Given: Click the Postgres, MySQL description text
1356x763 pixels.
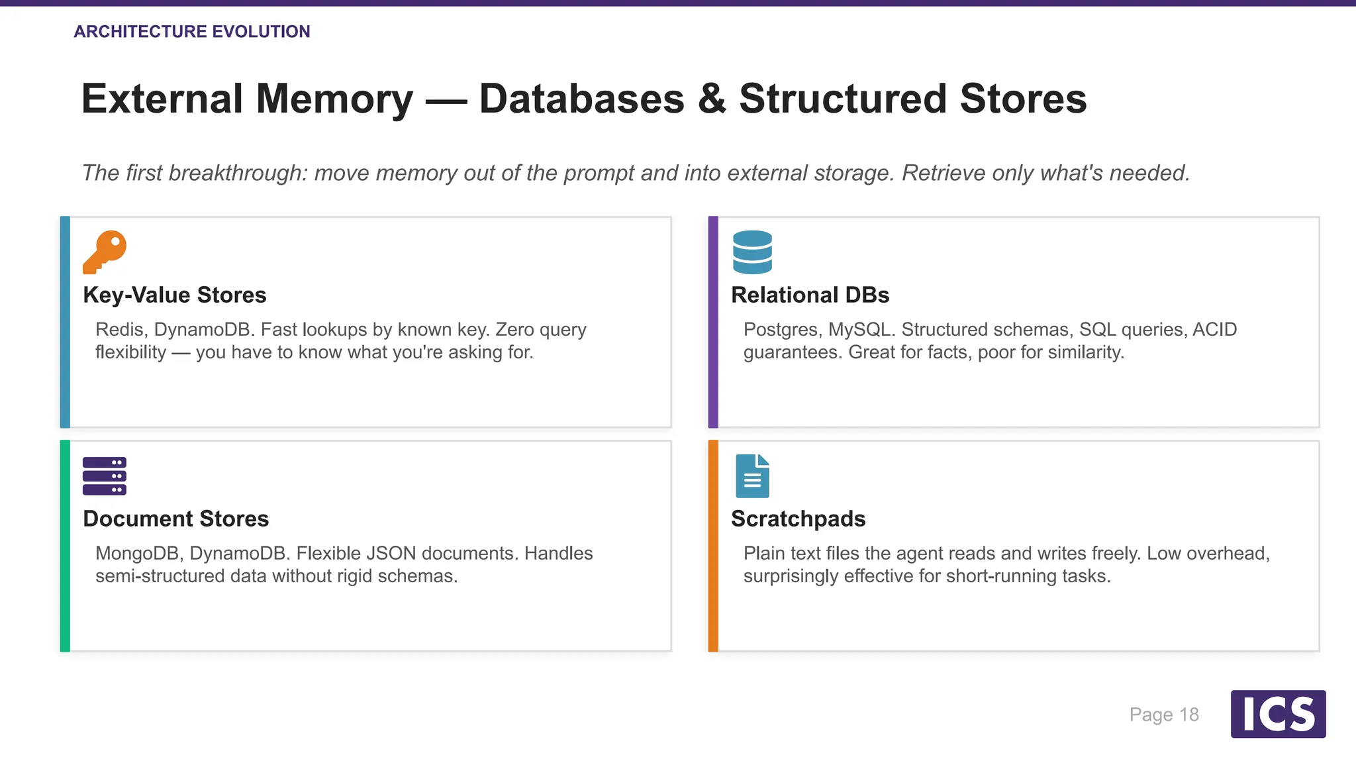Looking at the screenshot, I should tap(990, 340).
